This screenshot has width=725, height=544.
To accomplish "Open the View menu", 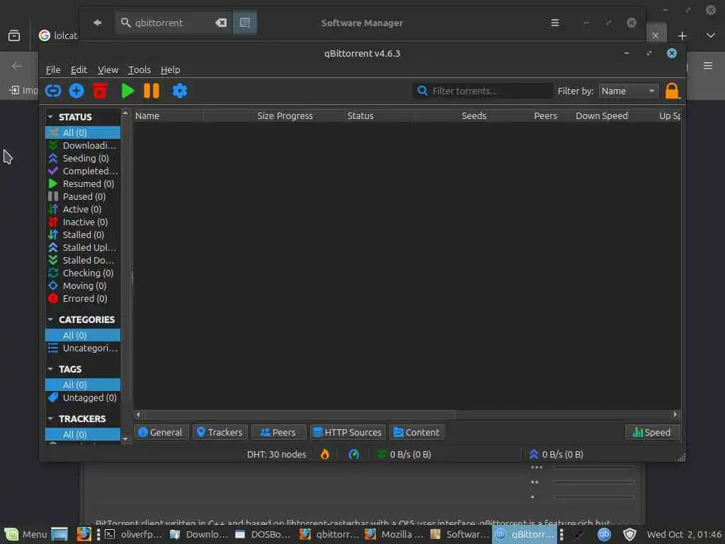I will click(108, 70).
